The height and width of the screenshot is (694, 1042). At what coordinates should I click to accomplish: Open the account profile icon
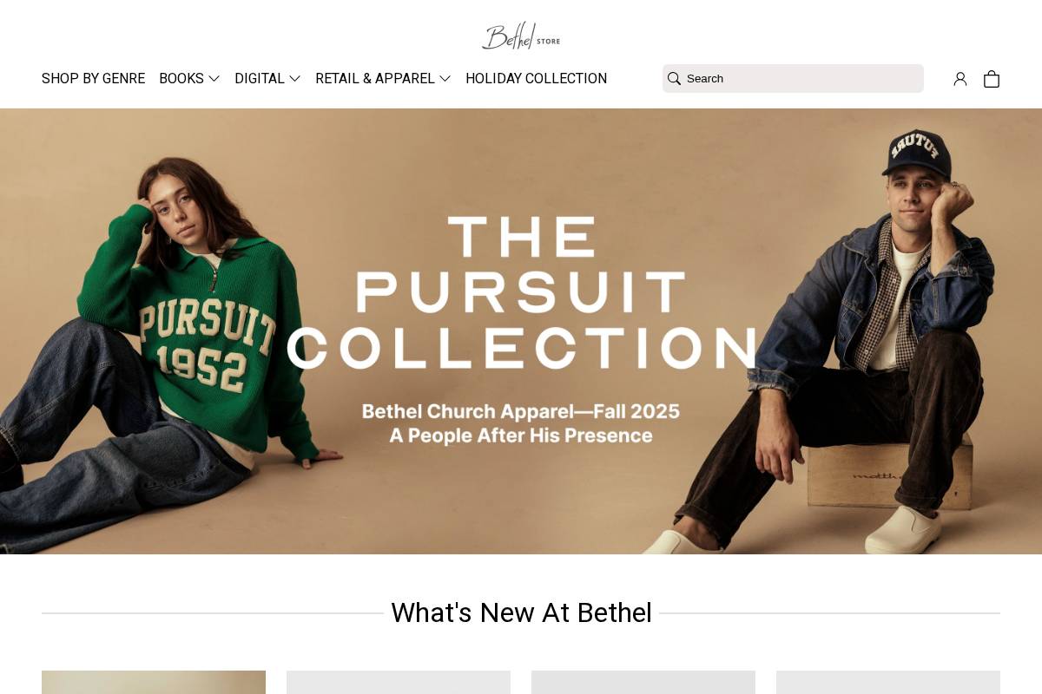(960, 79)
